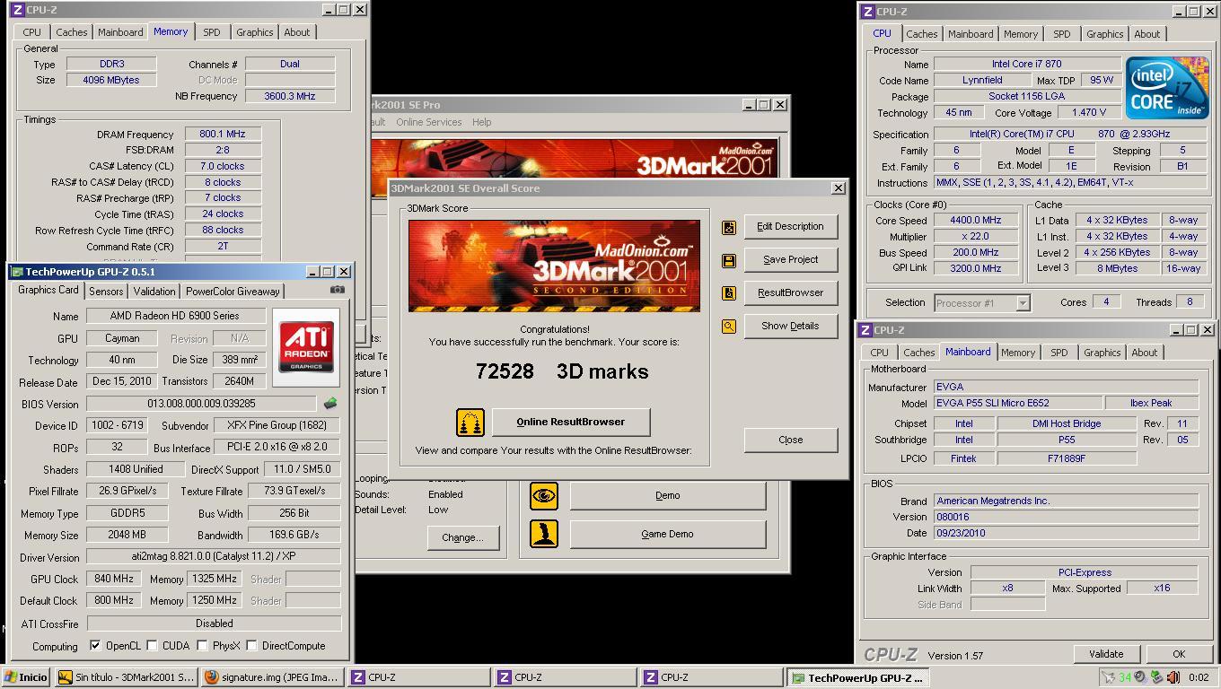The height and width of the screenshot is (689, 1221).
Task: Click the green 34 temperature tray icon
Action: pos(1125,677)
